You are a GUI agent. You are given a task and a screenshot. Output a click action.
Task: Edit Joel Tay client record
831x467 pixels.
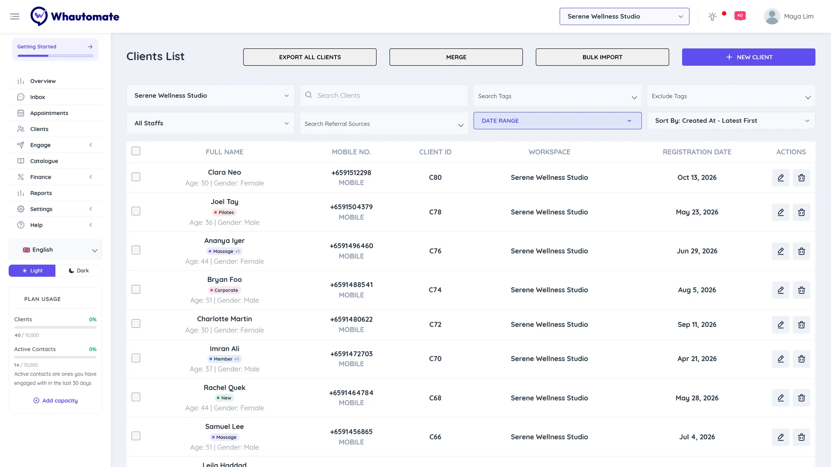[780, 212]
